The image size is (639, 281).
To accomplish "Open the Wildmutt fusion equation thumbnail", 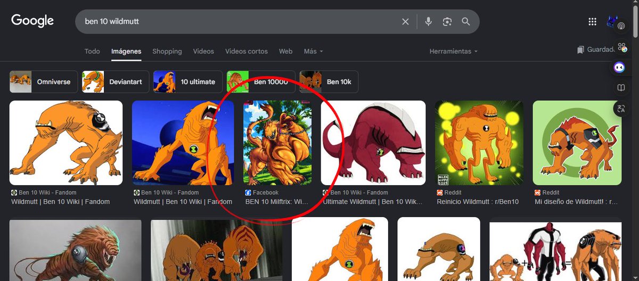I will (555, 251).
